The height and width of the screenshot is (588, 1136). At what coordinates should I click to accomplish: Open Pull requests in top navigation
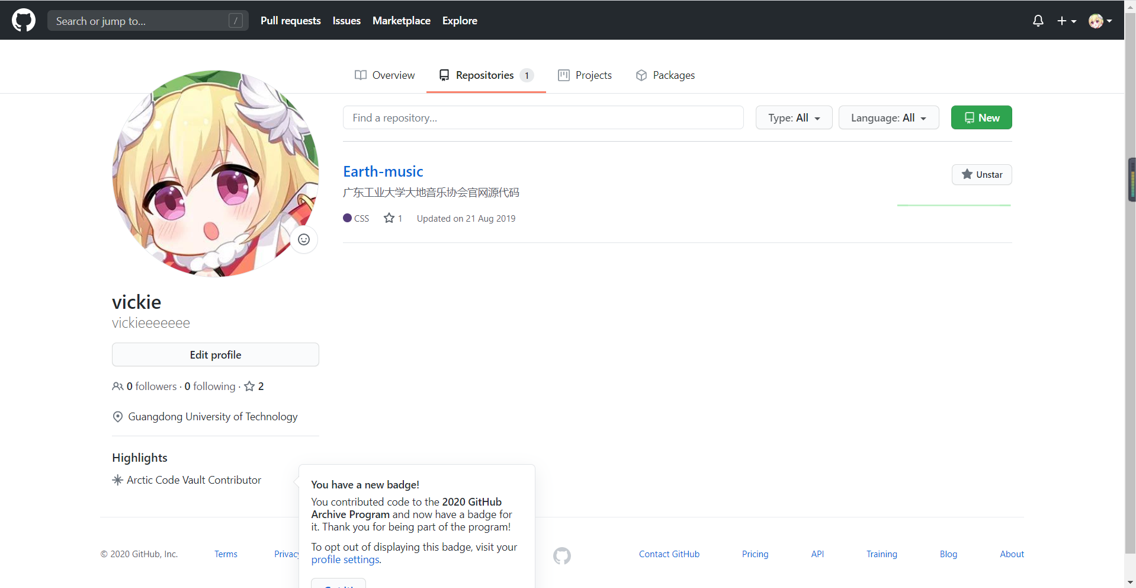[291, 21]
